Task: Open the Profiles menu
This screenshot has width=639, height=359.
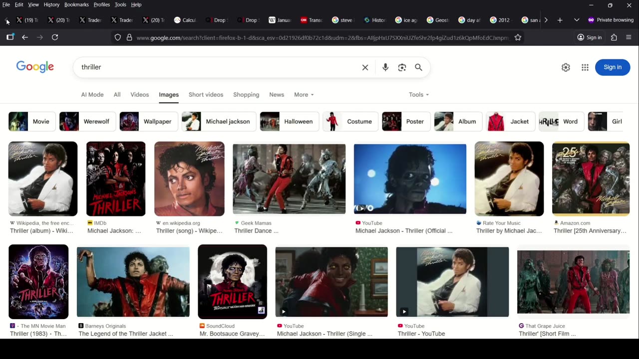Action: pos(102,4)
